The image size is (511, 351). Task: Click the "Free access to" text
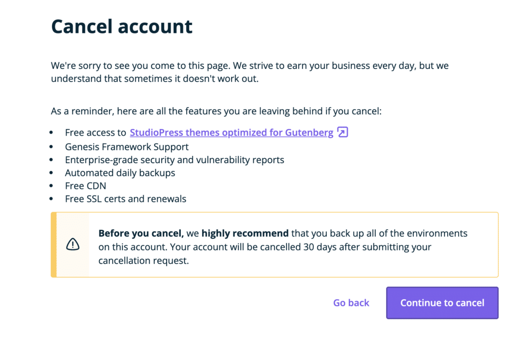[x=95, y=133]
